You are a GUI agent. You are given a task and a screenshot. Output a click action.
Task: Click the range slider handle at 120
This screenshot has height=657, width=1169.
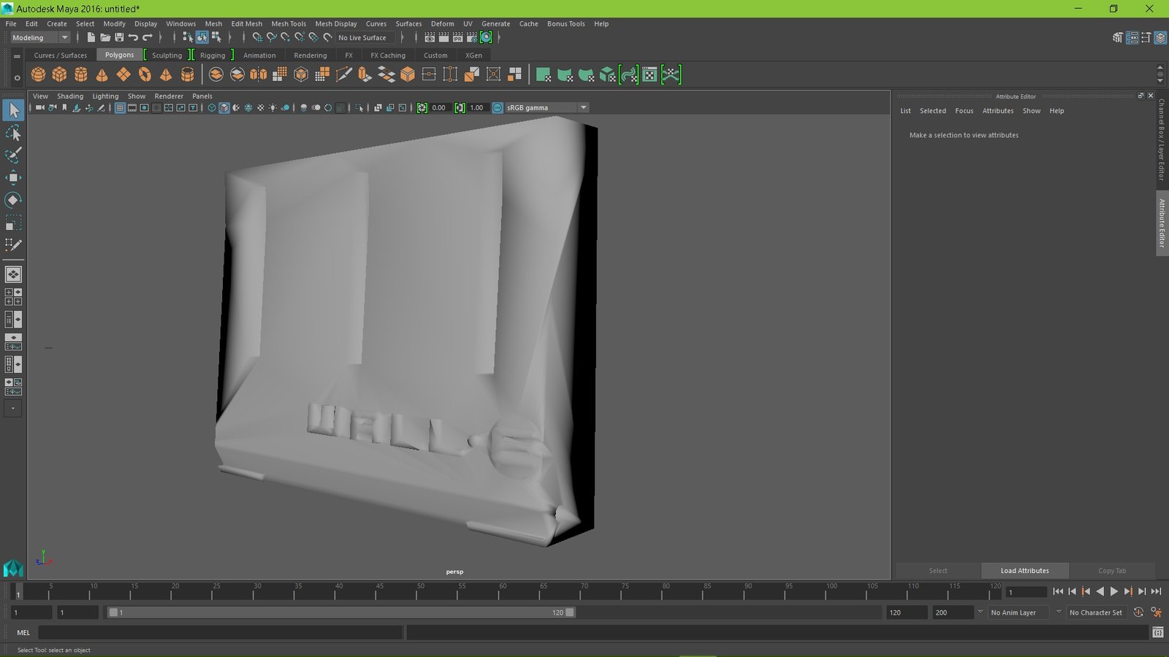pyautogui.click(x=570, y=612)
